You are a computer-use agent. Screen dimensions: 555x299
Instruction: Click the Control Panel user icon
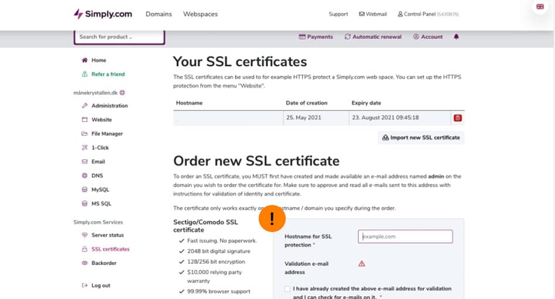pos(400,14)
